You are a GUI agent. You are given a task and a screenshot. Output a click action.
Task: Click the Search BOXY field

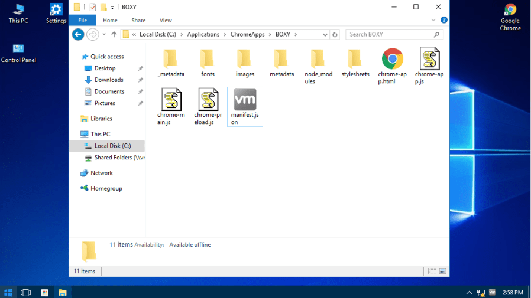pyautogui.click(x=389, y=35)
